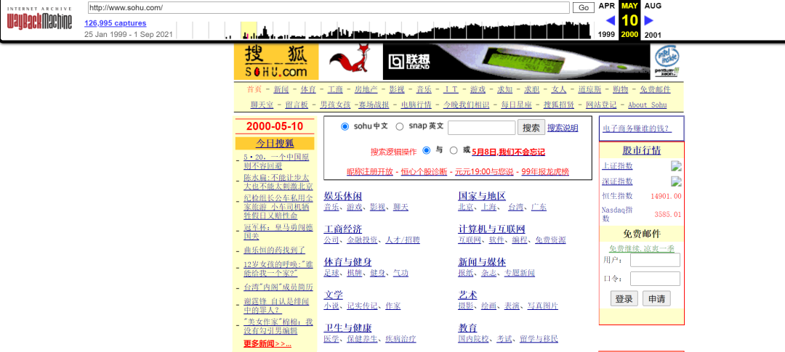Open news link 曲乐恒的药找到了
The width and height of the screenshot is (785, 352).
click(x=274, y=250)
